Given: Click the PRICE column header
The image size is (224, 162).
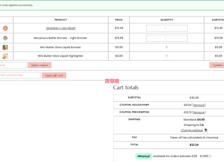Looking at the screenshot, I should point(119,20).
